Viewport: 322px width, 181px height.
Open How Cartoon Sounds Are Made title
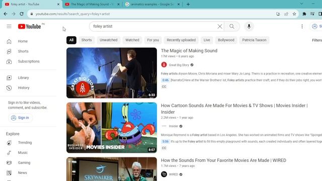tap(234, 109)
